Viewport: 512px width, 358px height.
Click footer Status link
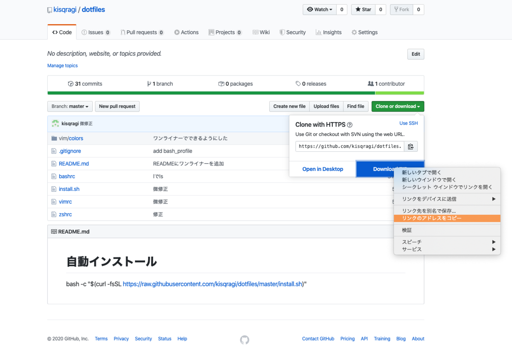point(165,339)
